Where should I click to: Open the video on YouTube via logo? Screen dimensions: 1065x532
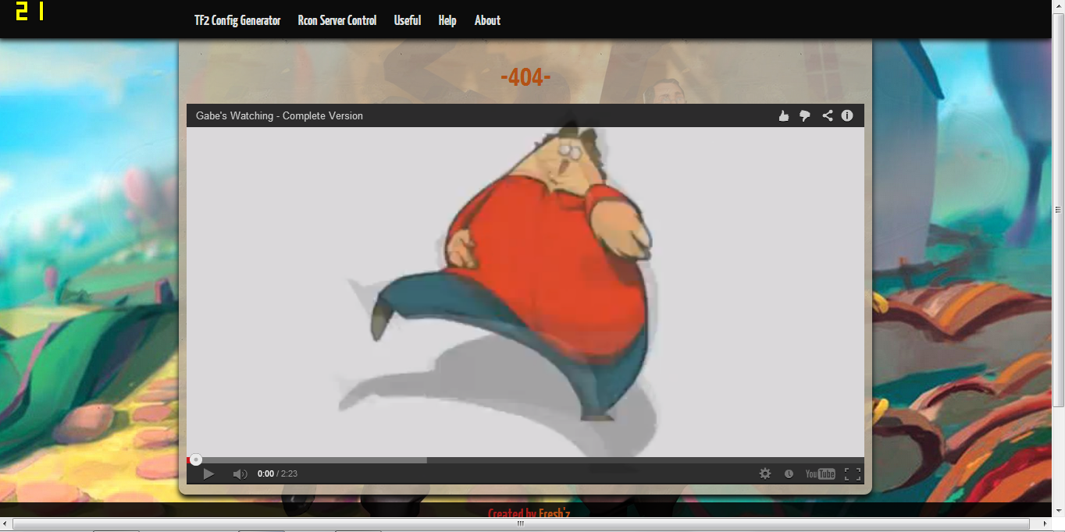pyautogui.click(x=821, y=473)
